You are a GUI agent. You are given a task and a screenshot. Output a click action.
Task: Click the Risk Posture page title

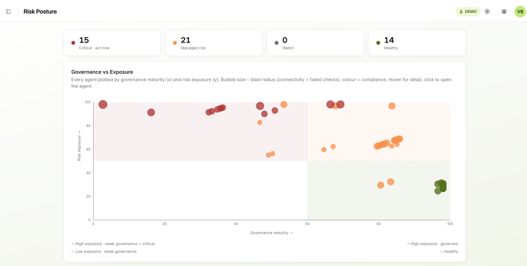pyautogui.click(x=40, y=11)
